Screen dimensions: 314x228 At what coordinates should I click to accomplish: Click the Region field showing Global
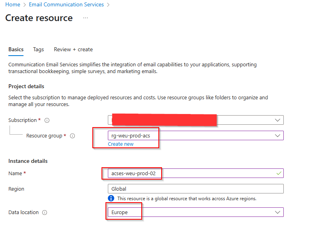(x=195, y=189)
